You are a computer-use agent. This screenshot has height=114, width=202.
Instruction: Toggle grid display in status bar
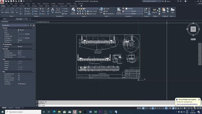tap(143, 108)
